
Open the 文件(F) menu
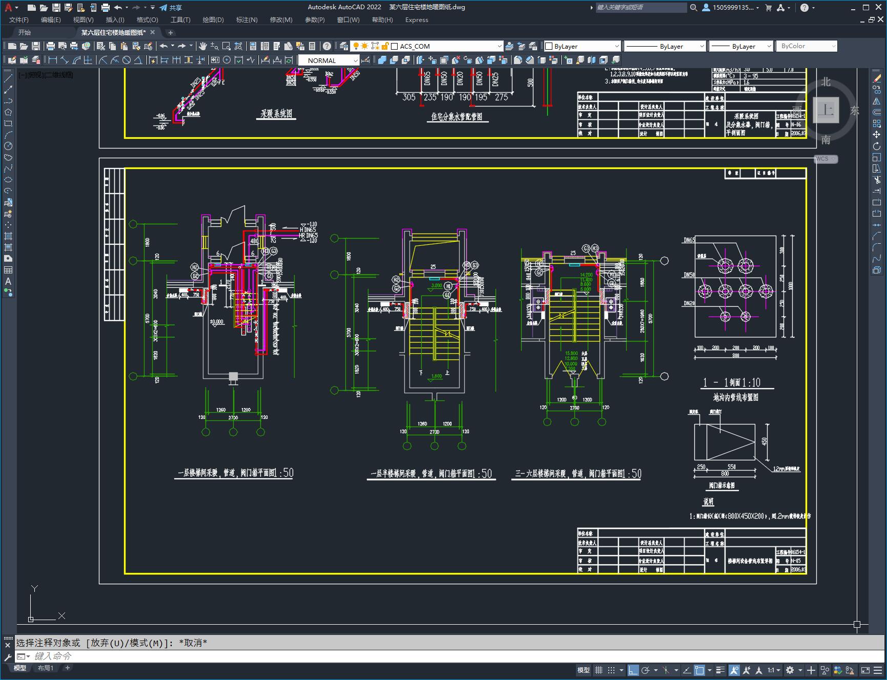click(x=19, y=19)
